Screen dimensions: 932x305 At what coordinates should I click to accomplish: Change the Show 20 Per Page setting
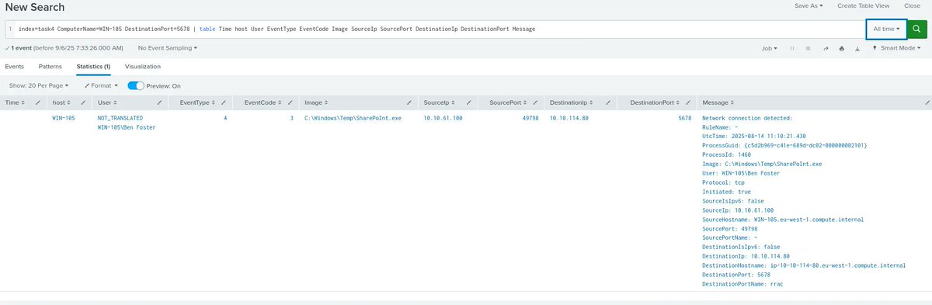pos(39,85)
